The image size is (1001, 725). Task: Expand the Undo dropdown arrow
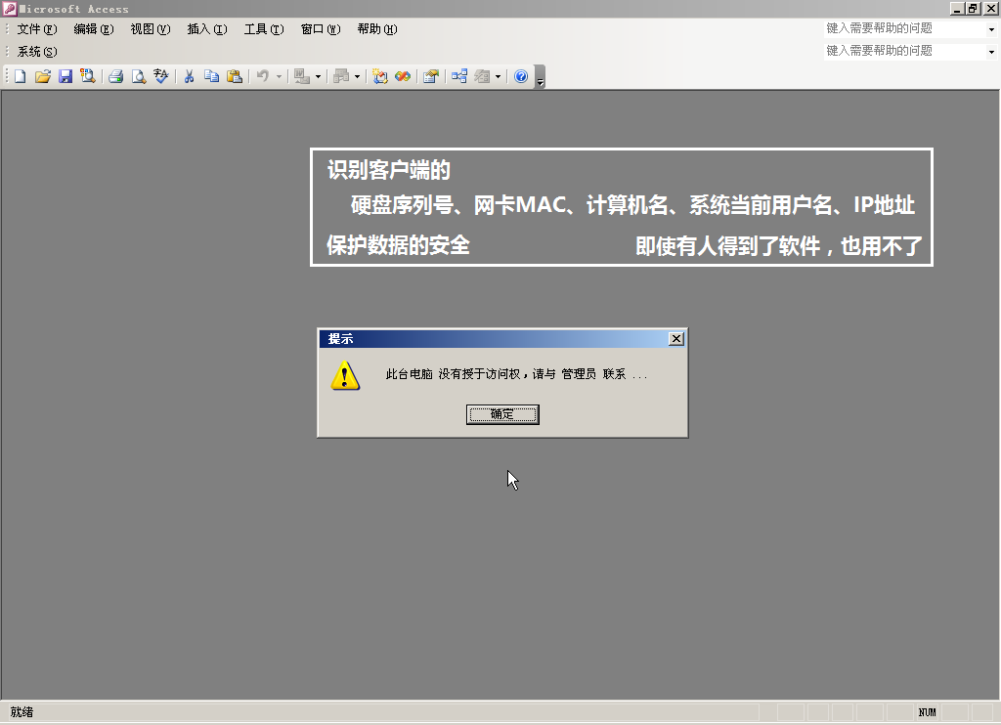279,76
